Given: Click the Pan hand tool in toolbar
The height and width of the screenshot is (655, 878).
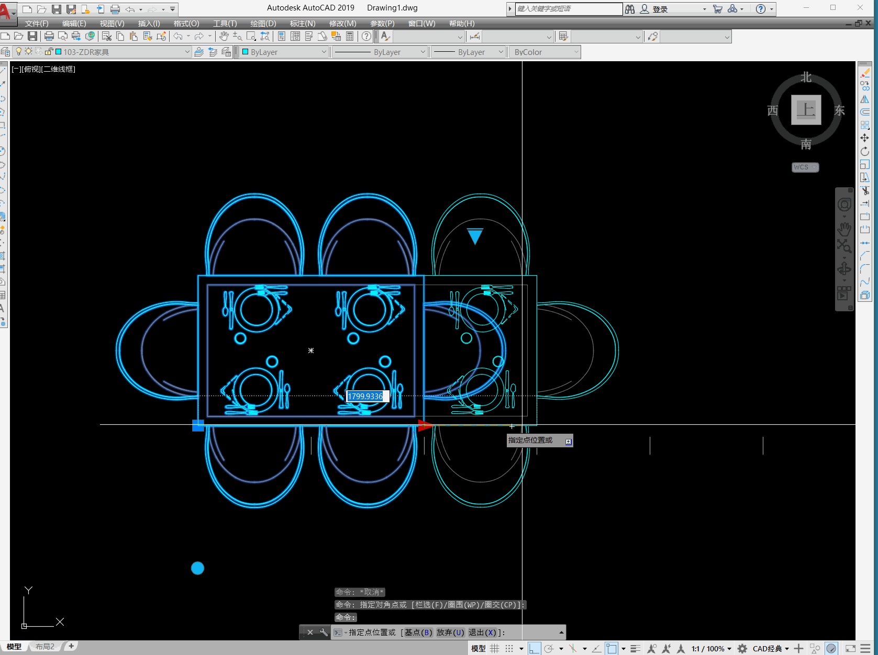Looking at the screenshot, I should click(224, 36).
